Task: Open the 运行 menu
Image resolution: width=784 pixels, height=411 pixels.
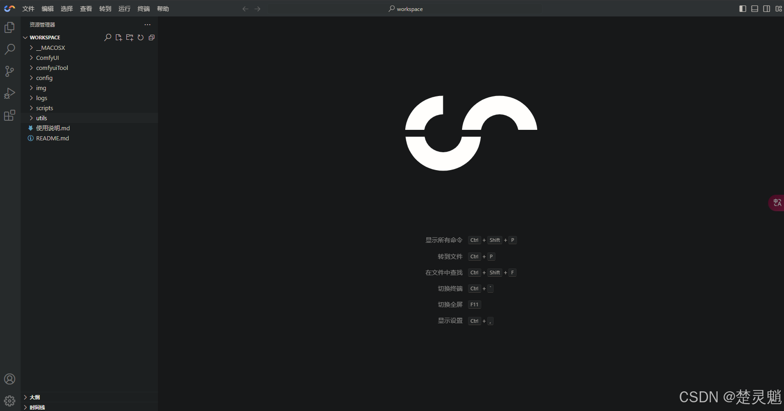Action: [x=125, y=9]
